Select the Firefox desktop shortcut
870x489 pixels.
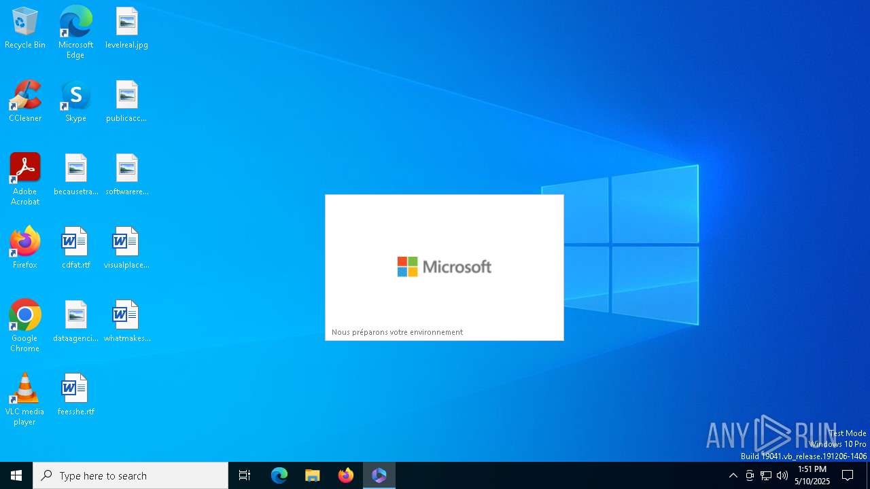point(25,249)
